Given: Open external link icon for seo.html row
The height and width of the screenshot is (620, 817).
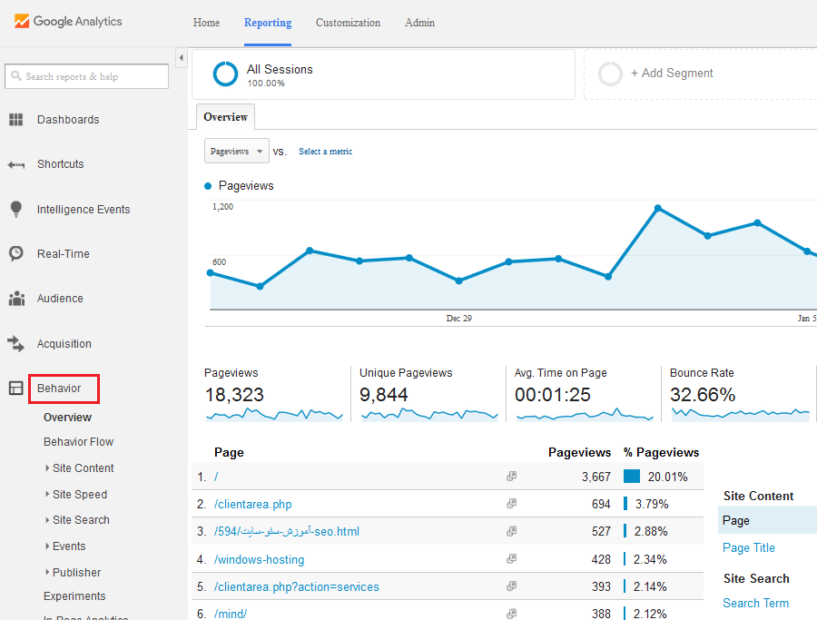Looking at the screenshot, I should [512, 531].
